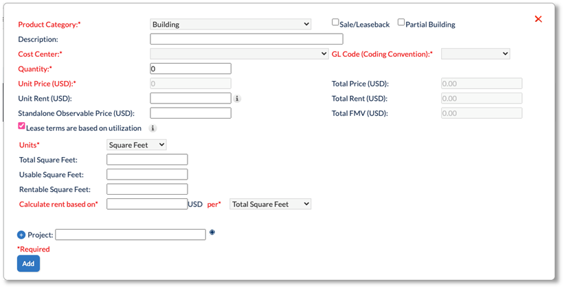
Task: Click the disabled Unit Price (USD) field
Action: [191, 83]
